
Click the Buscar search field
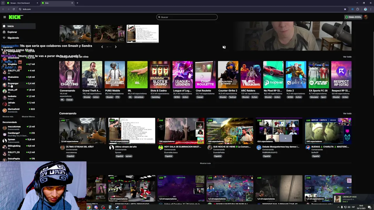coord(187,17)
